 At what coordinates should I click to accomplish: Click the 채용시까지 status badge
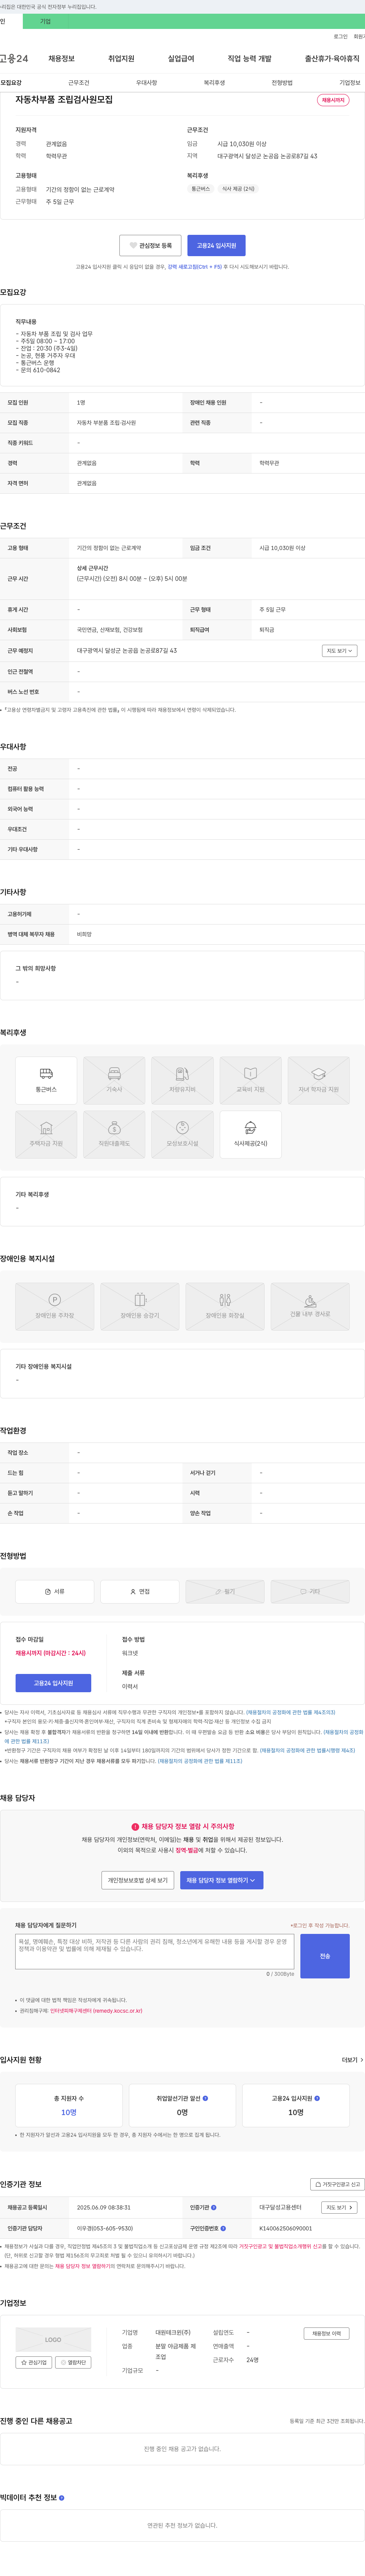[333, 100]
